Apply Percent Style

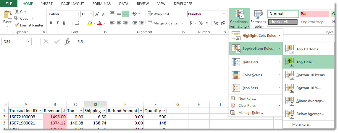tap(201, 23)
